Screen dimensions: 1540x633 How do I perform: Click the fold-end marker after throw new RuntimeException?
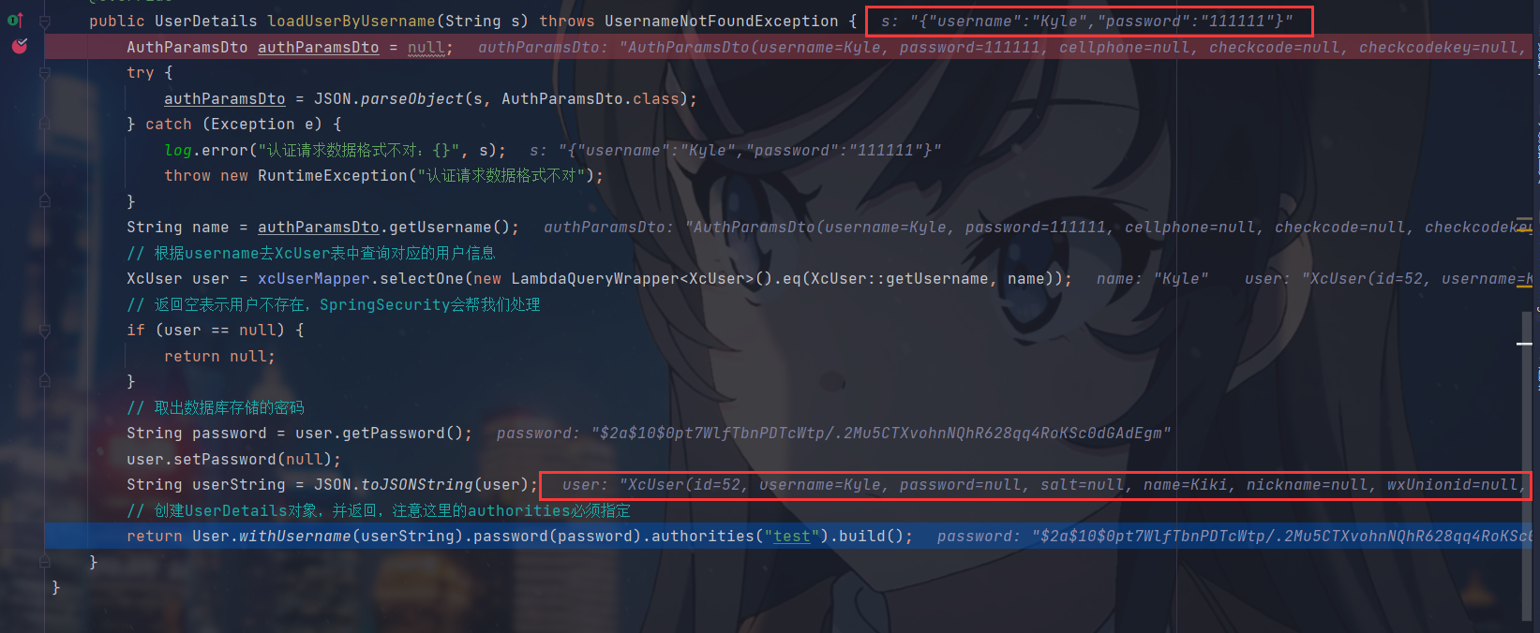pyautogui.click(x=44, y=201)
